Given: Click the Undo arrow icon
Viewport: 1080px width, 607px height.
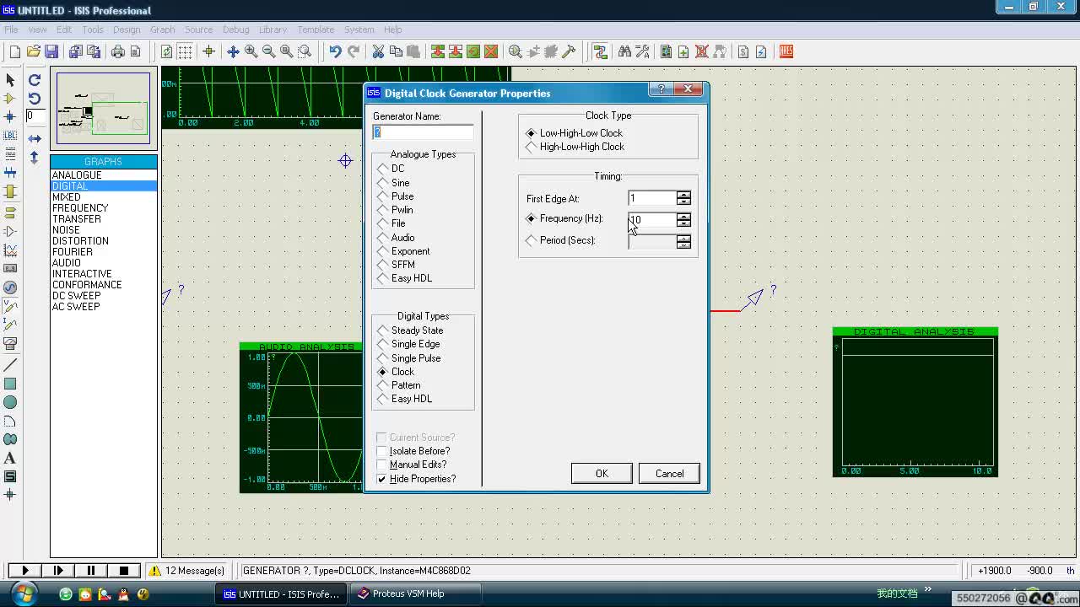Looking at the screenshot, I should [x=335, y=51].
